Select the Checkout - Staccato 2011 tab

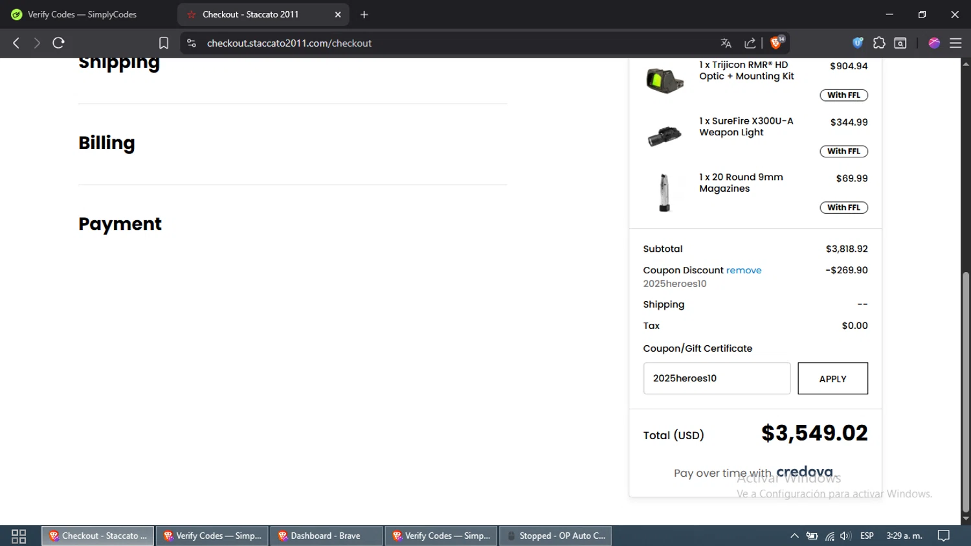[263, 14]
